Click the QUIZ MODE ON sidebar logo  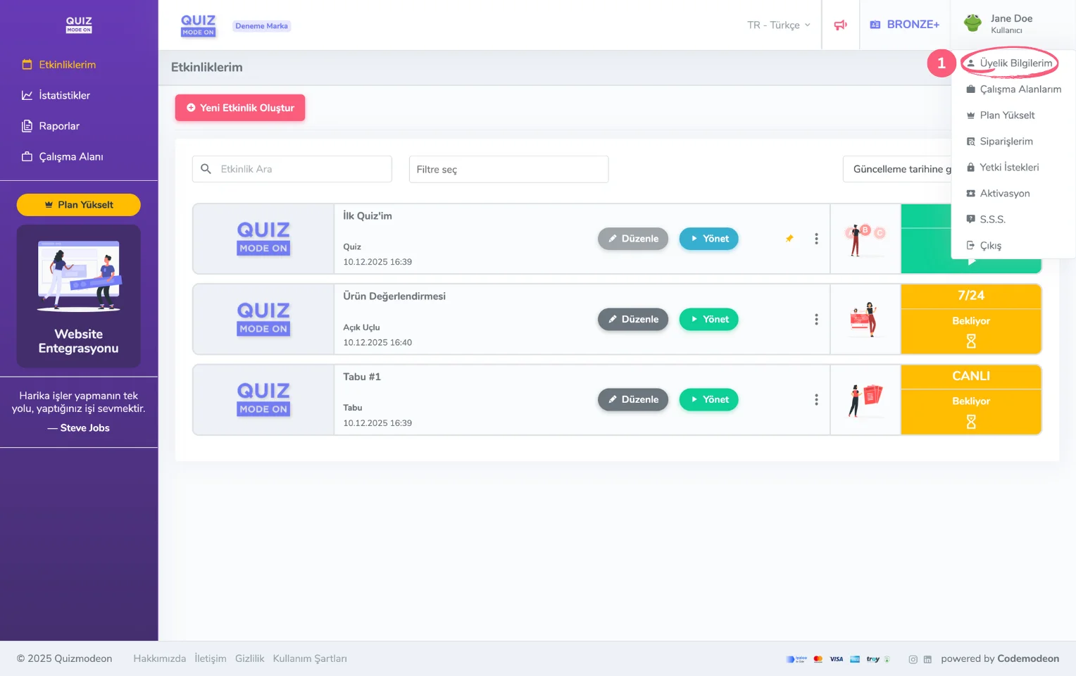click(x=79, y=25)
